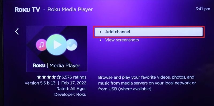This screenshot has height=106, width=214.
Task: Click 'Rated: All Ages' text
Action: tap(71, 89)
